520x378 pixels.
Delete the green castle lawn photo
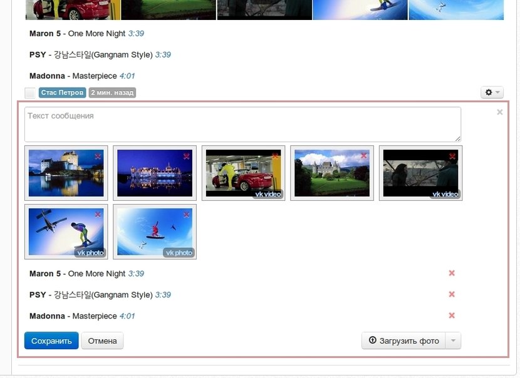[364, 156]
